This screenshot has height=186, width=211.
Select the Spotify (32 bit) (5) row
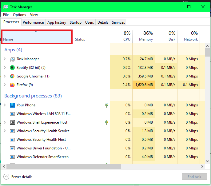(x=103, y=68)
